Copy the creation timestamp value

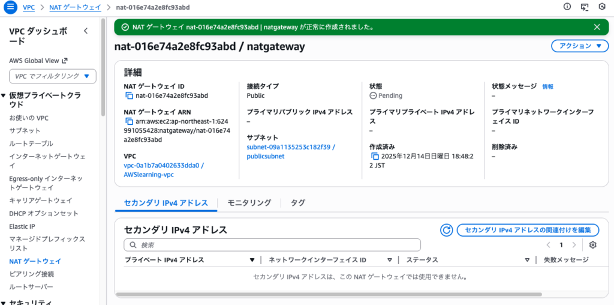(375, 157)
